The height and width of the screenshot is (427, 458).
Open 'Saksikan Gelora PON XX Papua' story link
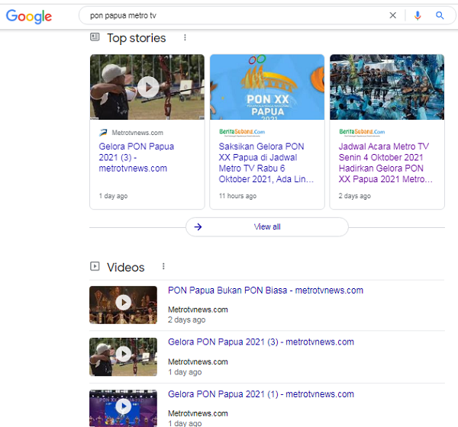pos(262,163)
